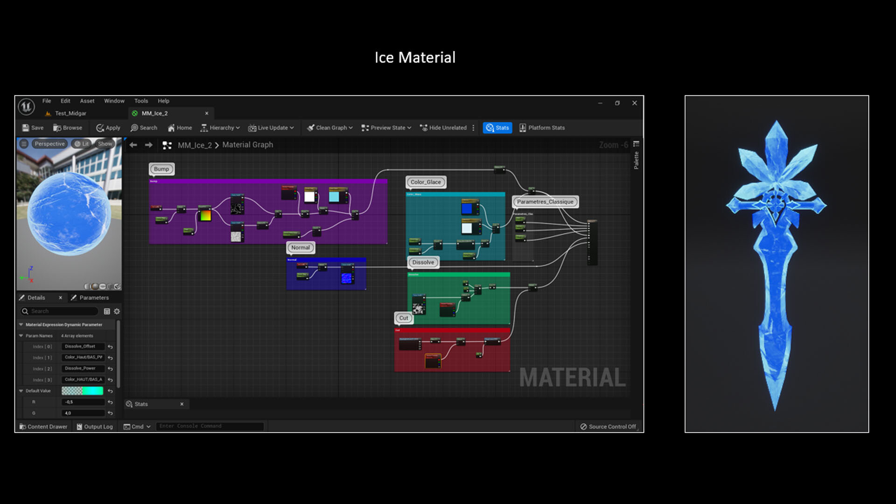Toggle the Stats button off

point(497,128)
